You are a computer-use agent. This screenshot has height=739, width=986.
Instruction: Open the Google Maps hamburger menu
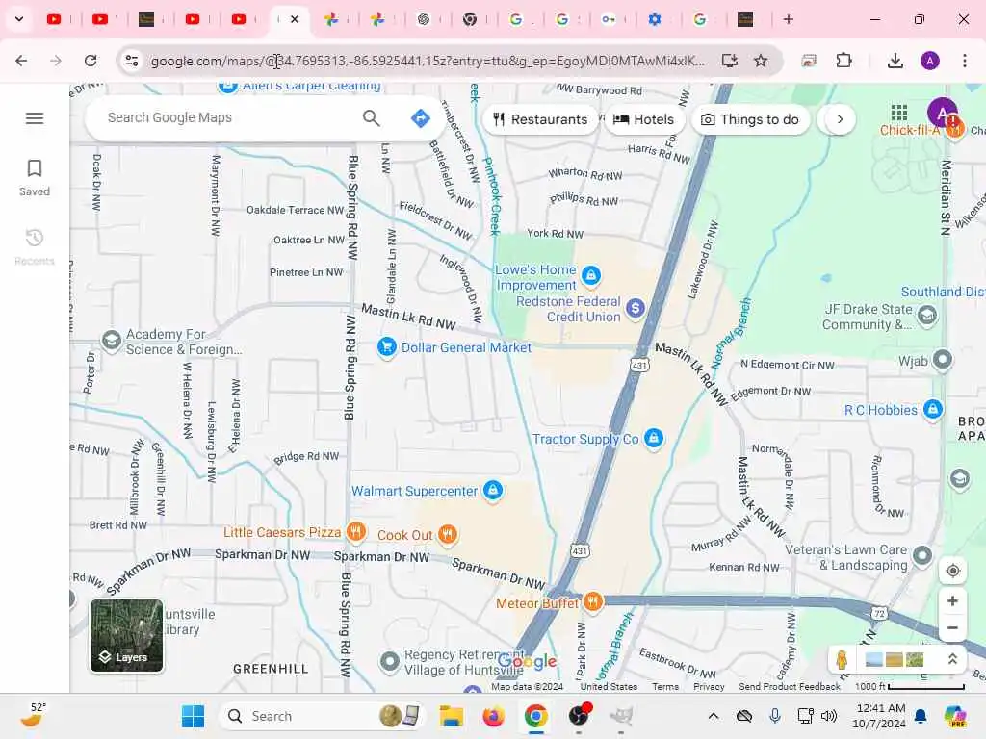click(35, 118)
